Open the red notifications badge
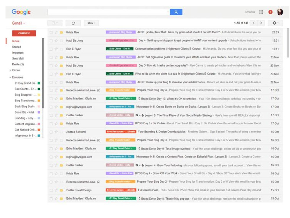Screen dimensions: 290x218 point(270,12)
